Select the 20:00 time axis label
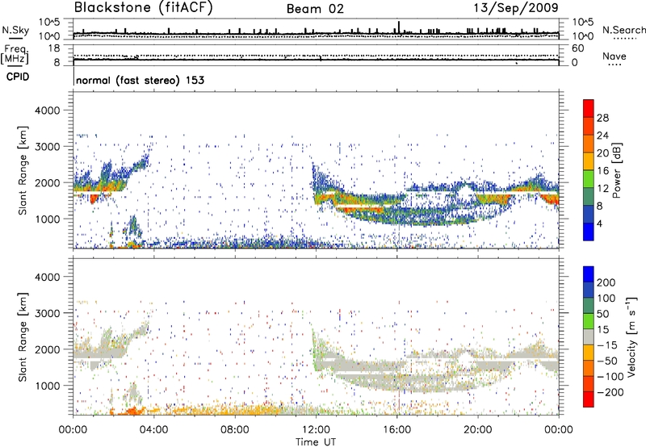 tap(477, 430)
